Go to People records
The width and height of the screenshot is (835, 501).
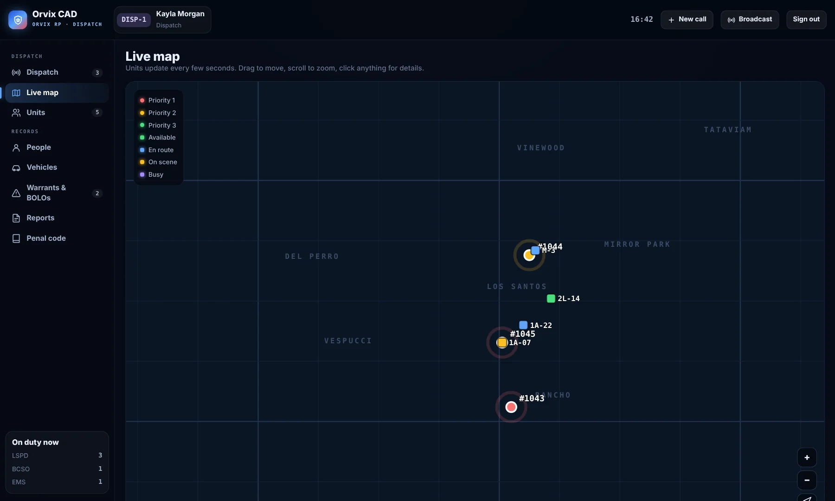[x=57, y=148]
